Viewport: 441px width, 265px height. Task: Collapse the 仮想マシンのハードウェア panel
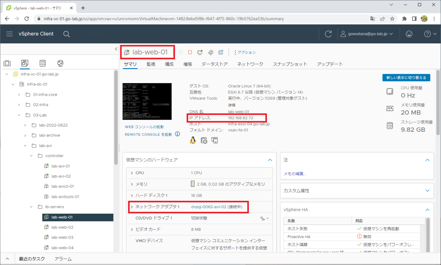tap(270, 160)
